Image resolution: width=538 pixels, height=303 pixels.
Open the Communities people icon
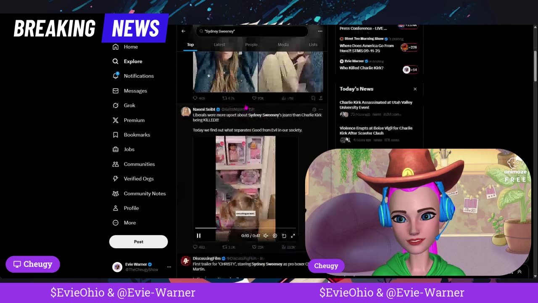click(x=116, y=164)
